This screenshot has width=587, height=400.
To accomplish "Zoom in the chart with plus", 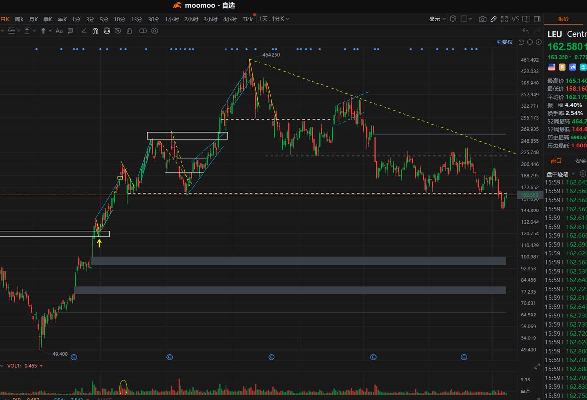I will click(538, 42).
